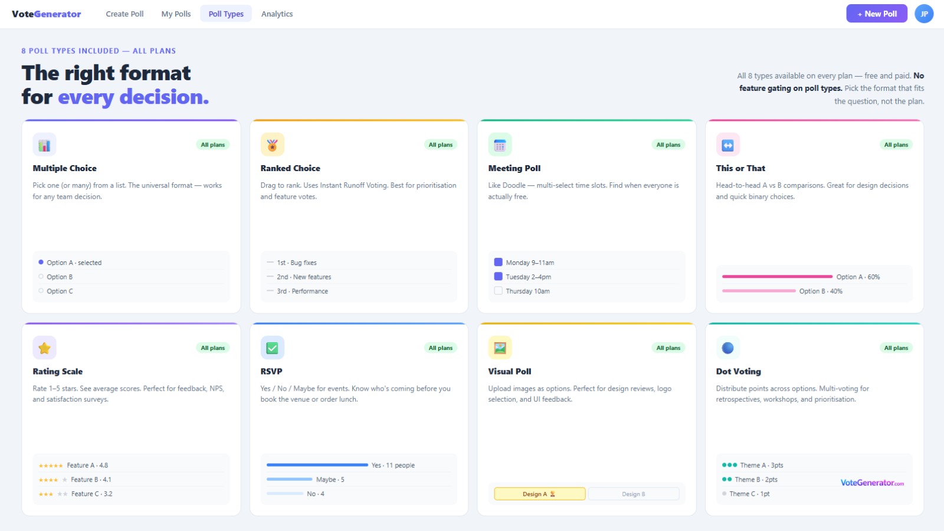
Task: Select the Option B radio button
Action: coord(41,277)
